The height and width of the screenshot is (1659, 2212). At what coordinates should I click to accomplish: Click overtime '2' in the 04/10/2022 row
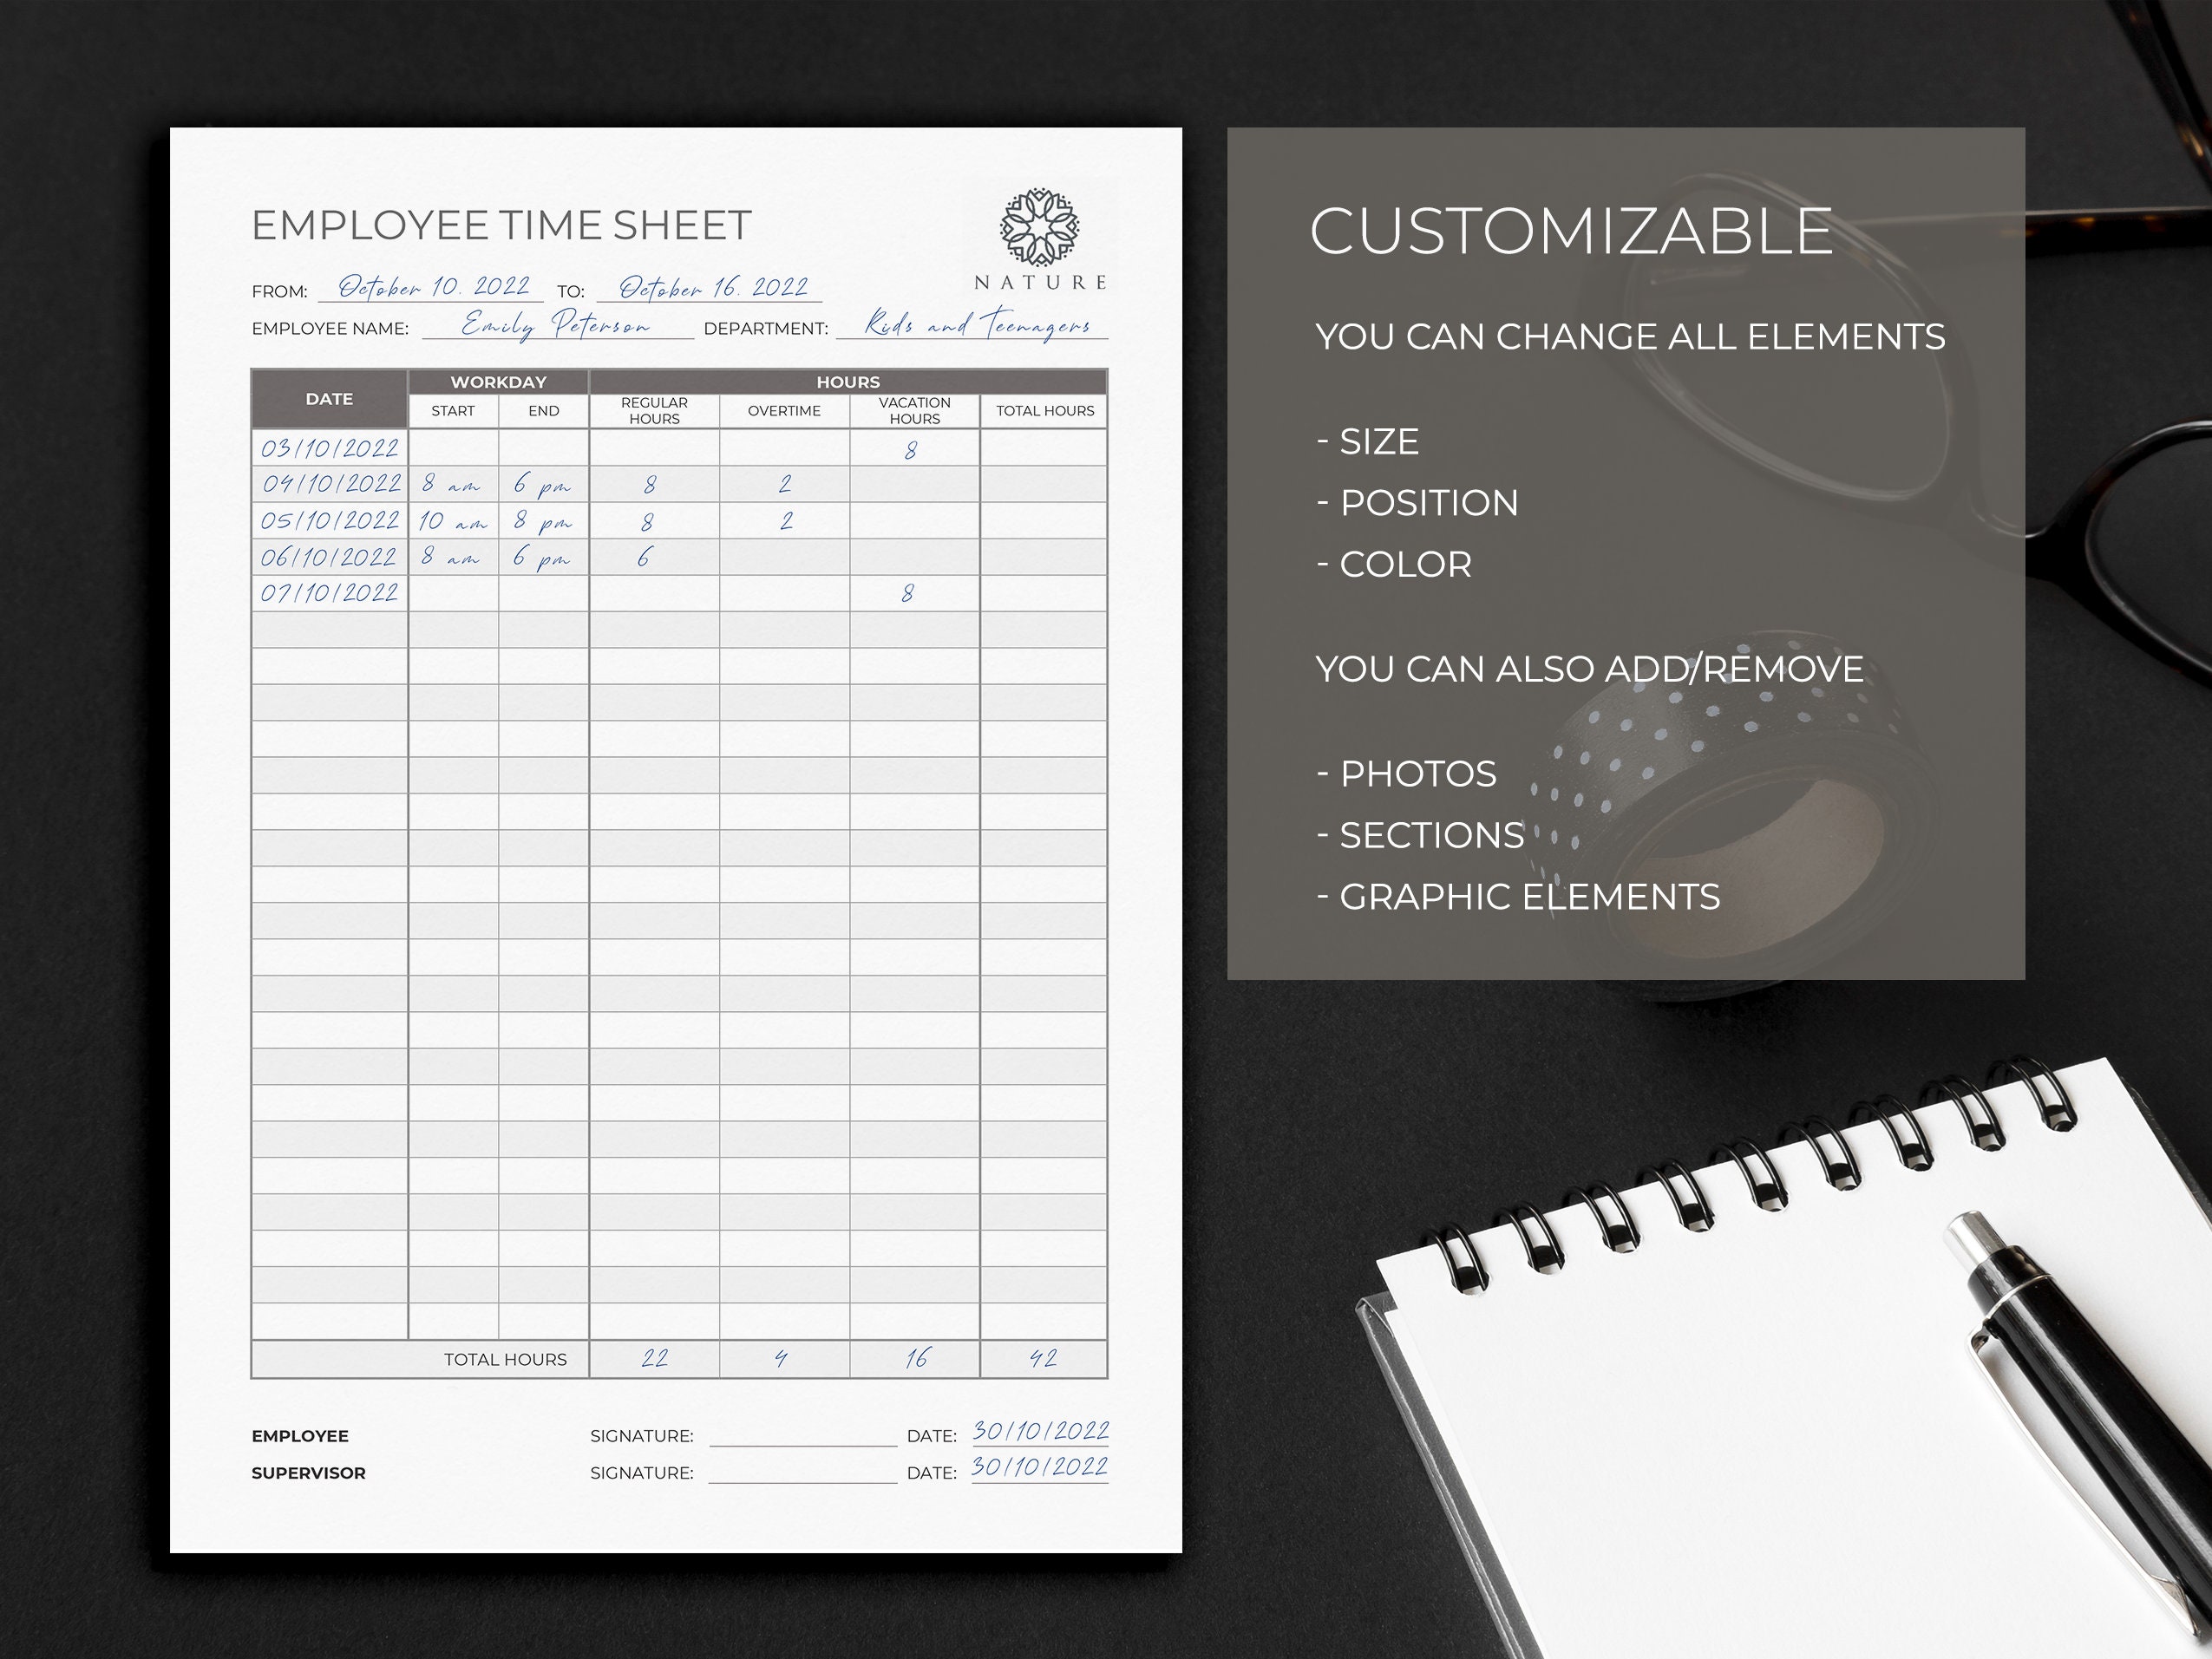(x=784, y=484)
